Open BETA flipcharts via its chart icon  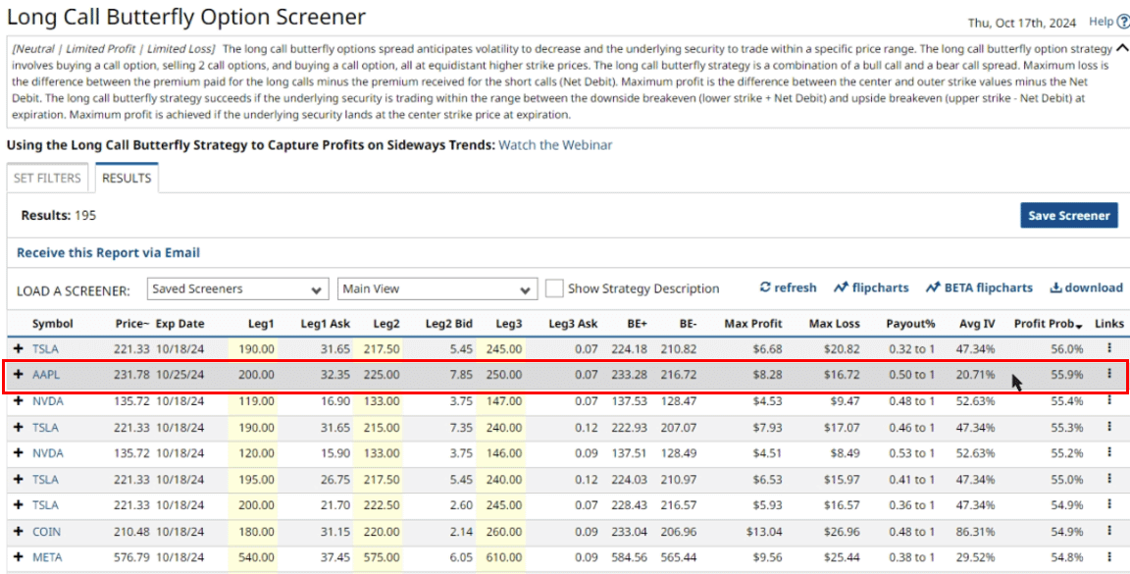[933, 287]
